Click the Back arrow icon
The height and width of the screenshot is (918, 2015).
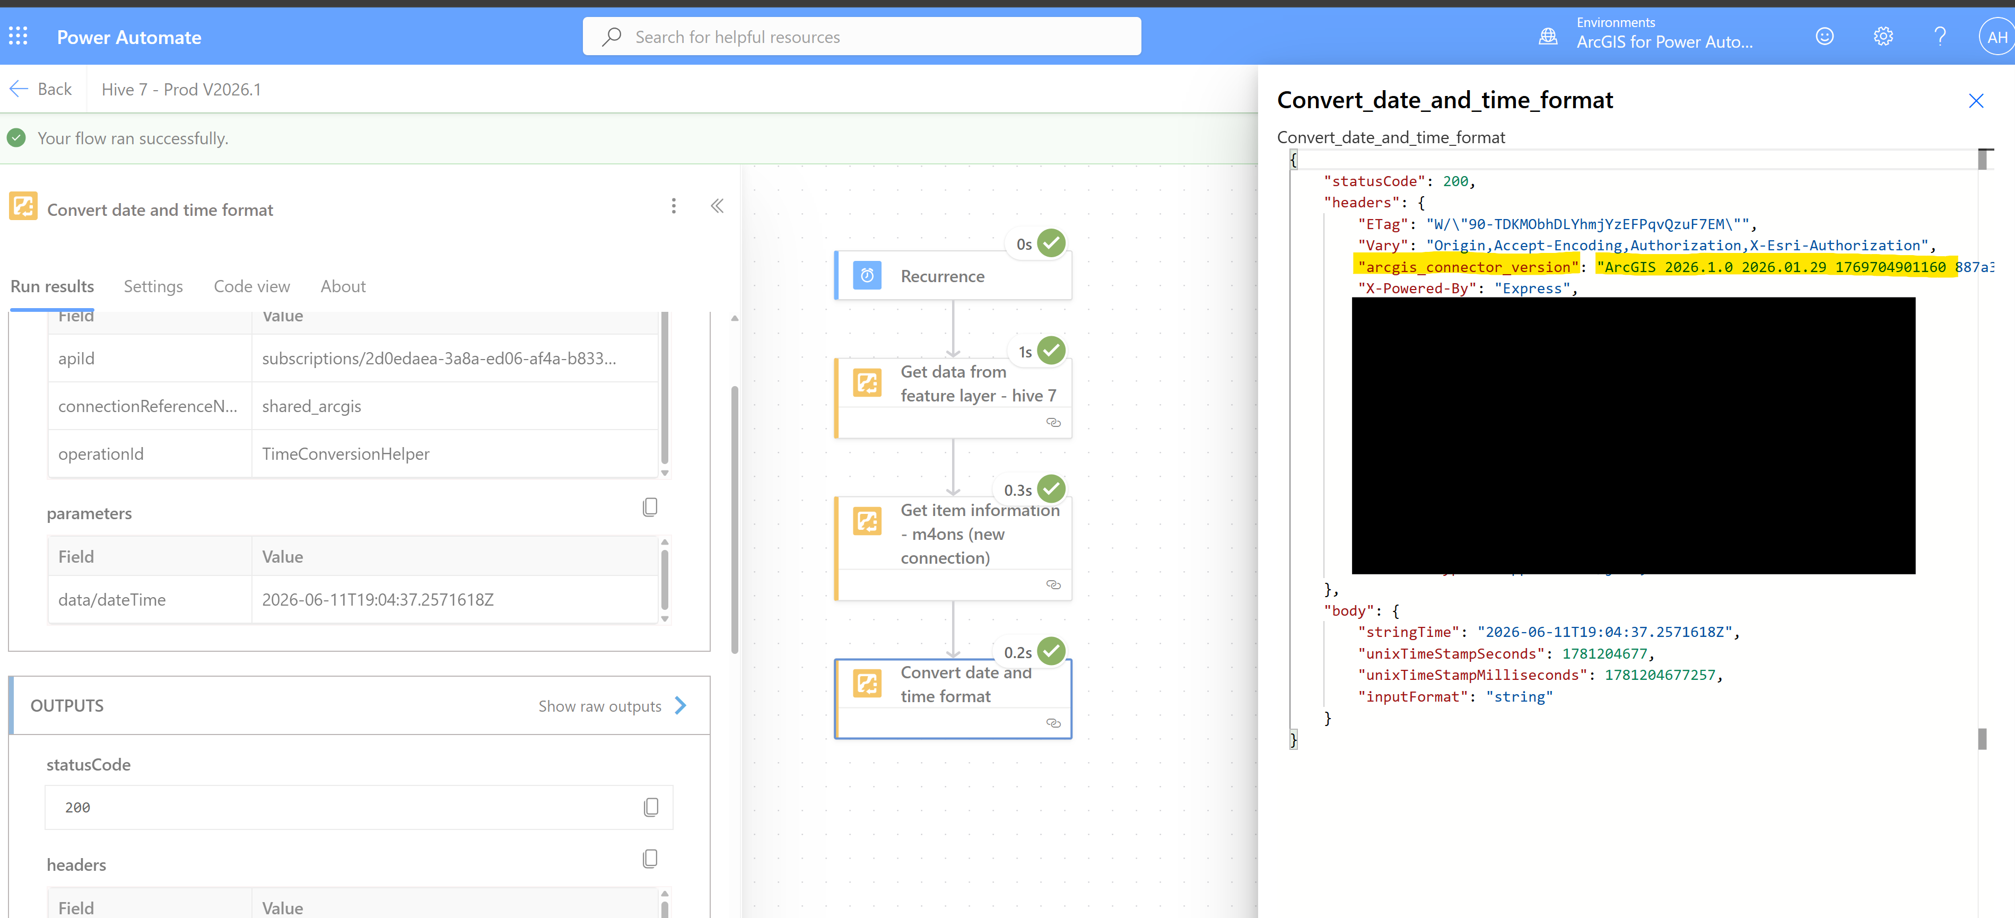click(19, 89)
